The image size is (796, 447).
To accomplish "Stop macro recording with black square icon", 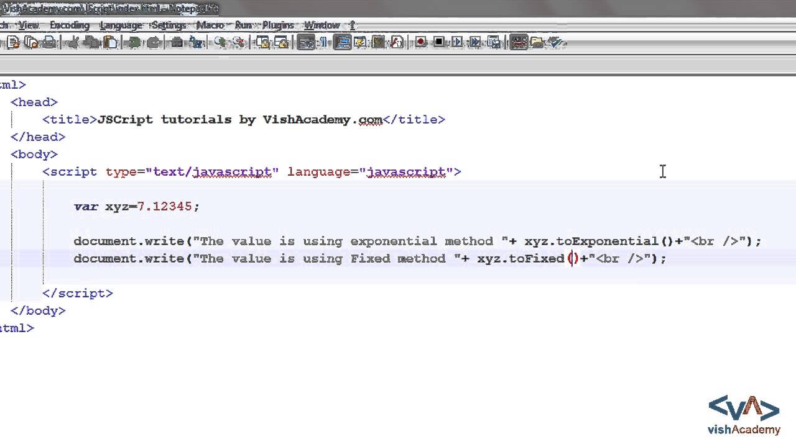I will [439, 42].
